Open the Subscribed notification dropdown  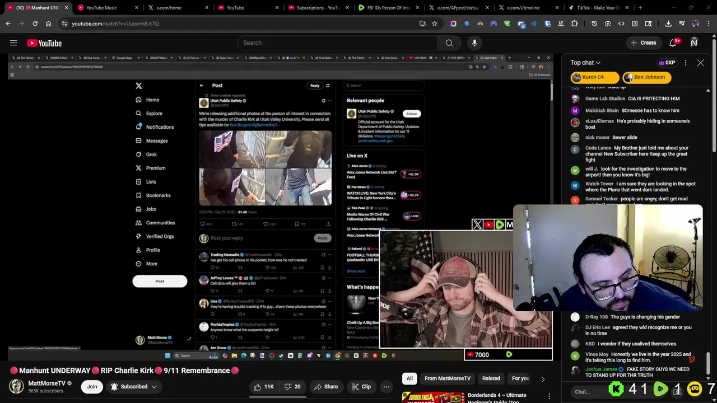click(x=133, y=387)
